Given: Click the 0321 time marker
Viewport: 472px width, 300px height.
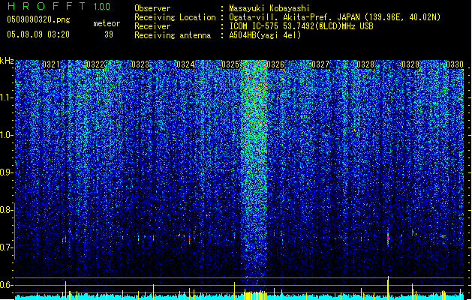Looking at the screenshot, I should [50, 64].
